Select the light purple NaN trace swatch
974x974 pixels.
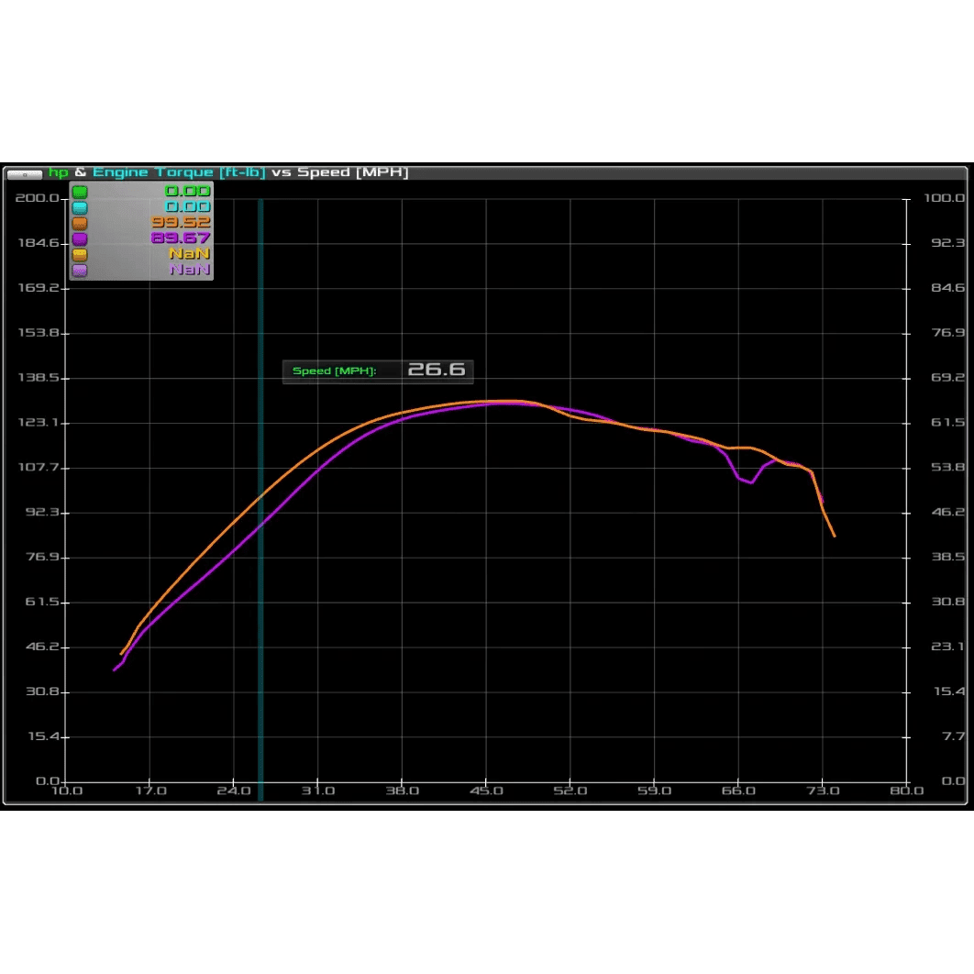tap(79, 269)
